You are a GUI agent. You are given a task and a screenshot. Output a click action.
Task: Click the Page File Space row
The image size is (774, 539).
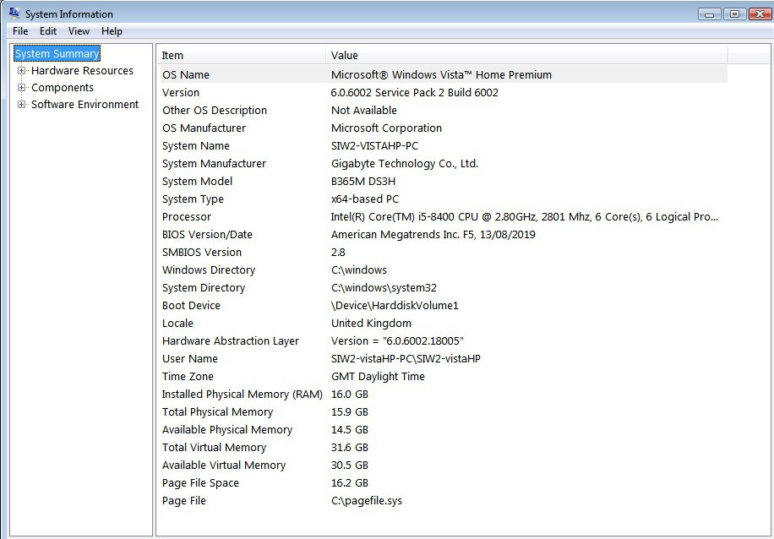(443, 483)
